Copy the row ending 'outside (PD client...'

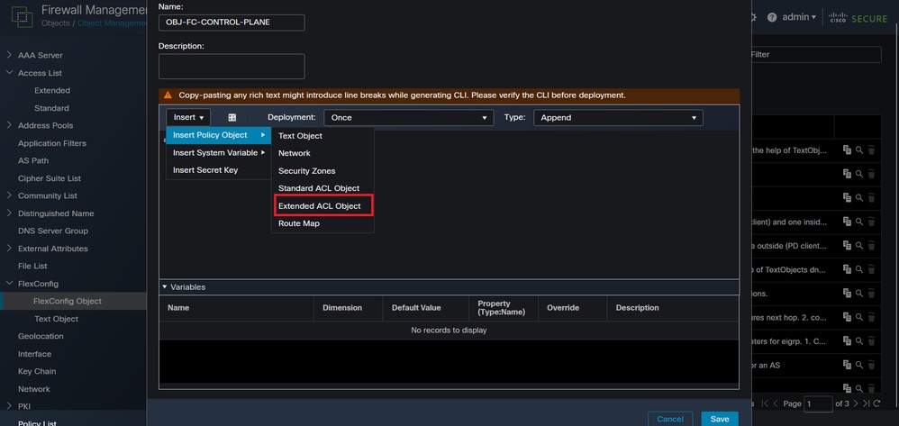[x=847, y=245]
